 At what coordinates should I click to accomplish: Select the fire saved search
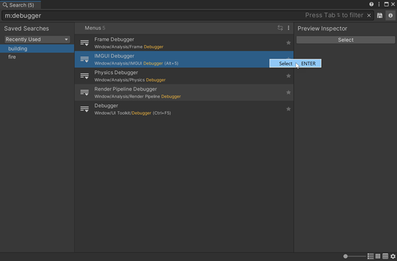pyautogui.click(x=37, y=57)
